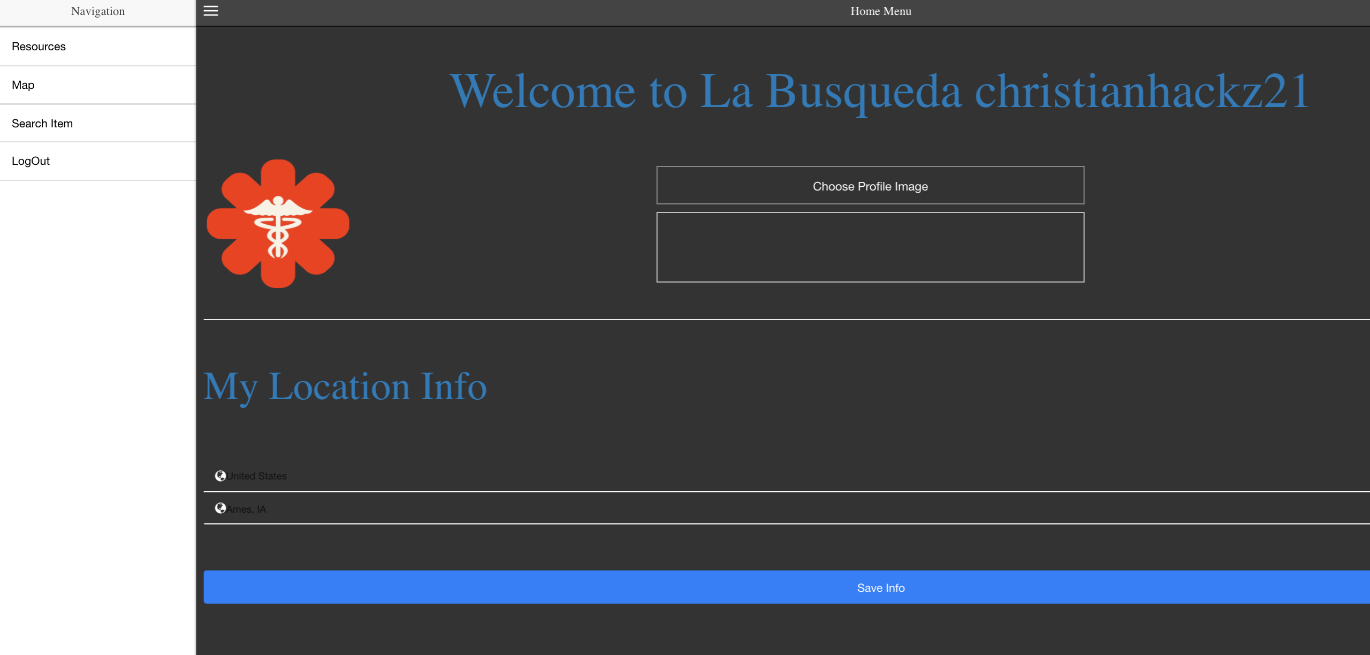The width and height of the screenshot is (1370, 655).
Task: Click the Home Menu title bar text
Action: 880,11
